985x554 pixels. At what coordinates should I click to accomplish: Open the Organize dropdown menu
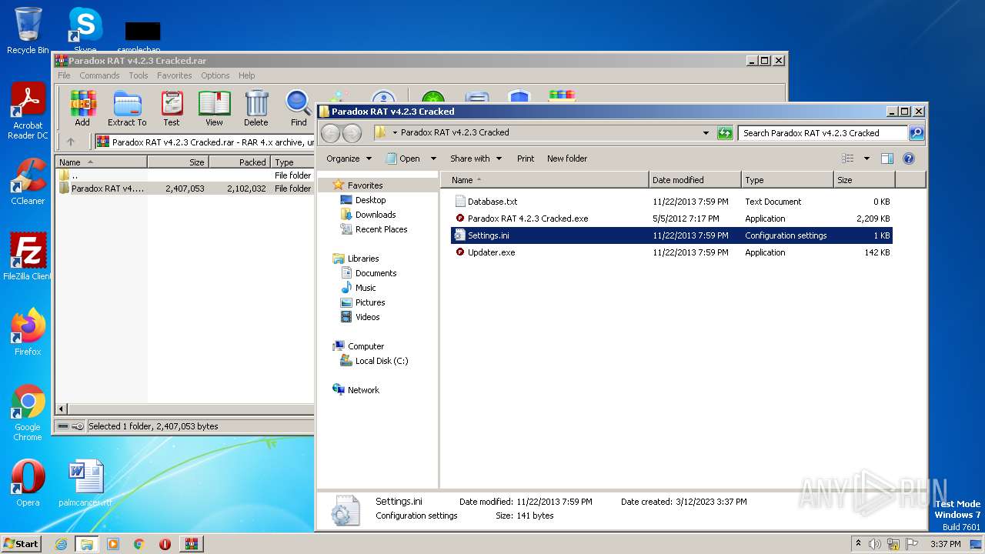click(x=349, y=159)
